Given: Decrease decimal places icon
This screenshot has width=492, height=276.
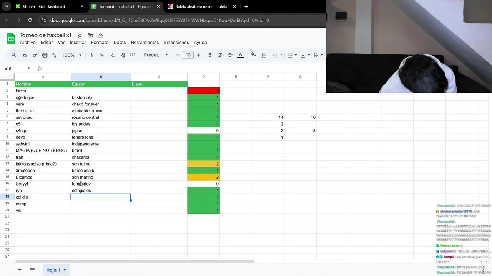Looking at the screenshot, I should pyautogui.click(x=112, y=55).
